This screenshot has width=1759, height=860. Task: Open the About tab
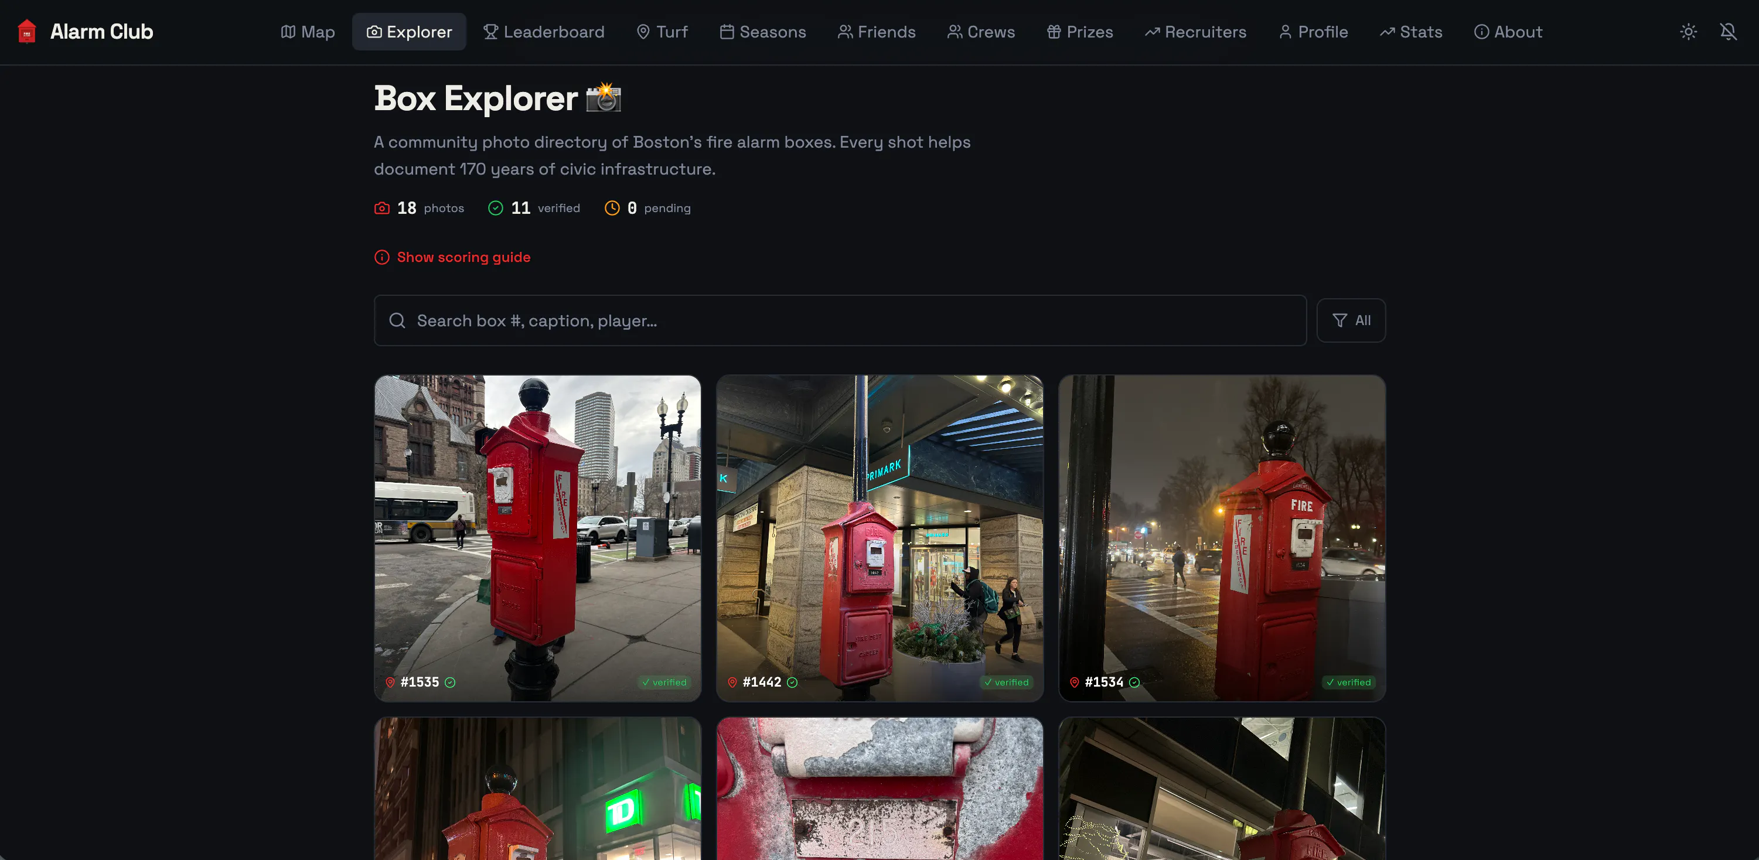(x=1508, y=32)
